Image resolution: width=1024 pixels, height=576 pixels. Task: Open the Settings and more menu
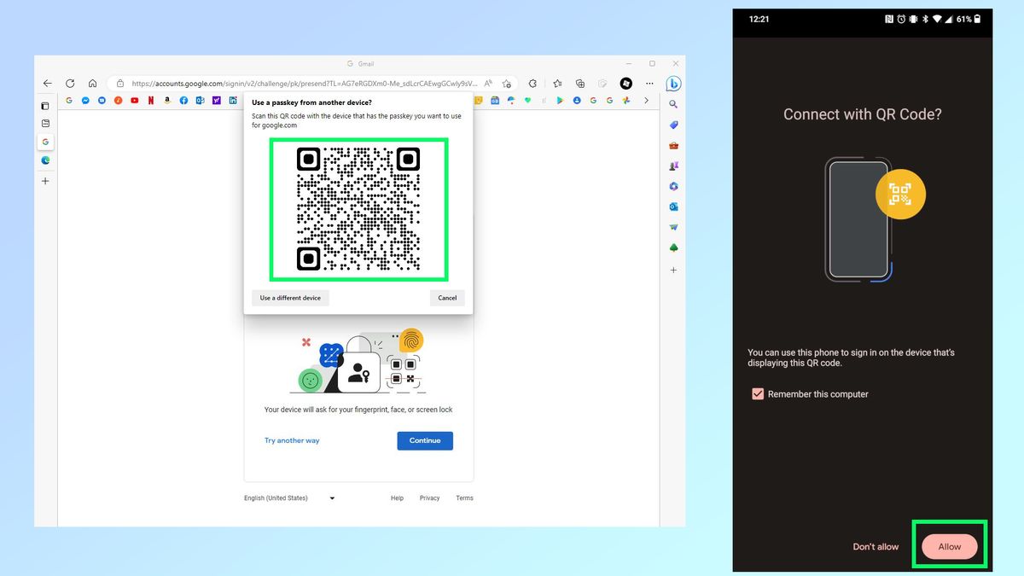pos(649,83)
